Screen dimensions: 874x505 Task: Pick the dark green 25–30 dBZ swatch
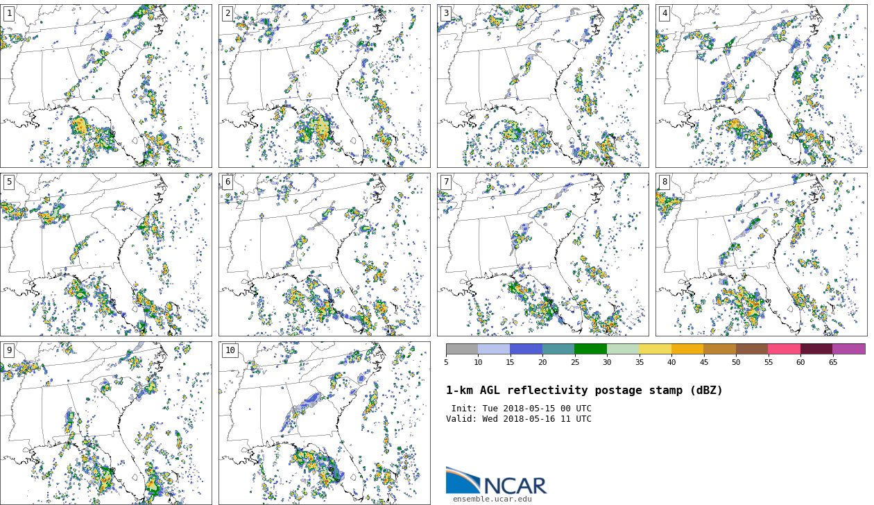pos(590,349)
